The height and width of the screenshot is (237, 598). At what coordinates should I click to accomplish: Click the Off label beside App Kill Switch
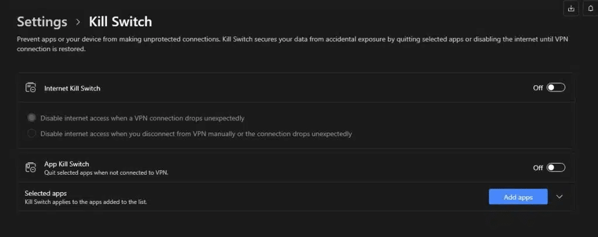tap(538, 168)
